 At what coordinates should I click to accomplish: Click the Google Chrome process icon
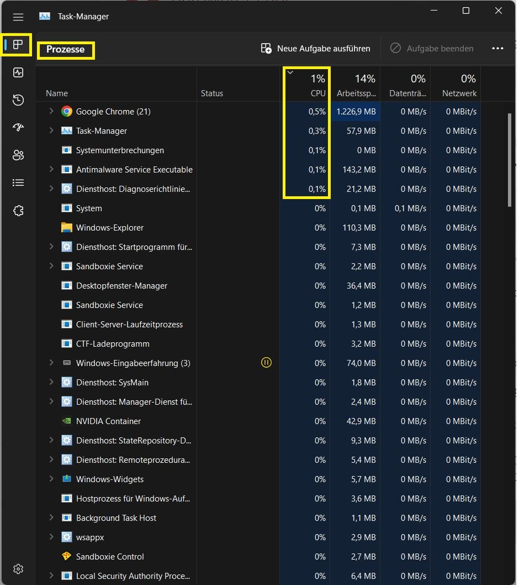(x=67, y=111)
